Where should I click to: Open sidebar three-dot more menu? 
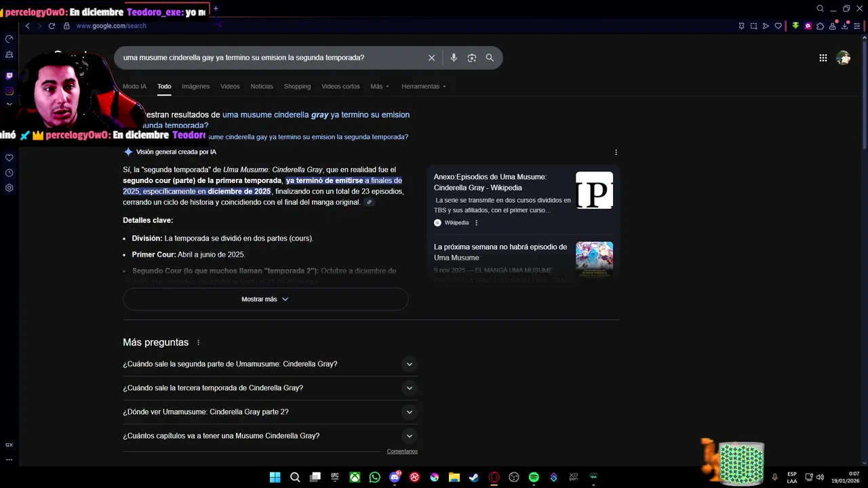pyautogui.click(x=9, y=460)
